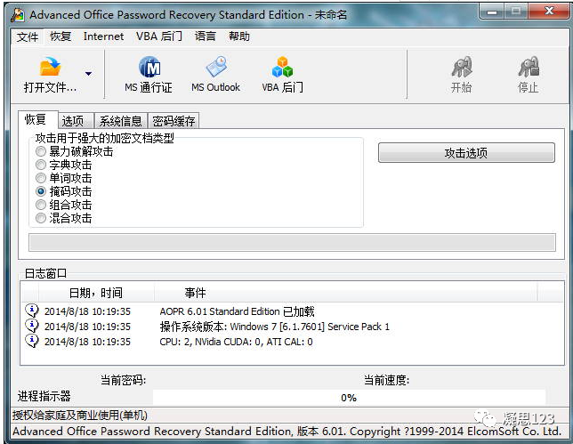Click the MS 通行证 toolbar icon
This screenshot has height=444, width=573.
pyautogui.click(x=149, y=67)
